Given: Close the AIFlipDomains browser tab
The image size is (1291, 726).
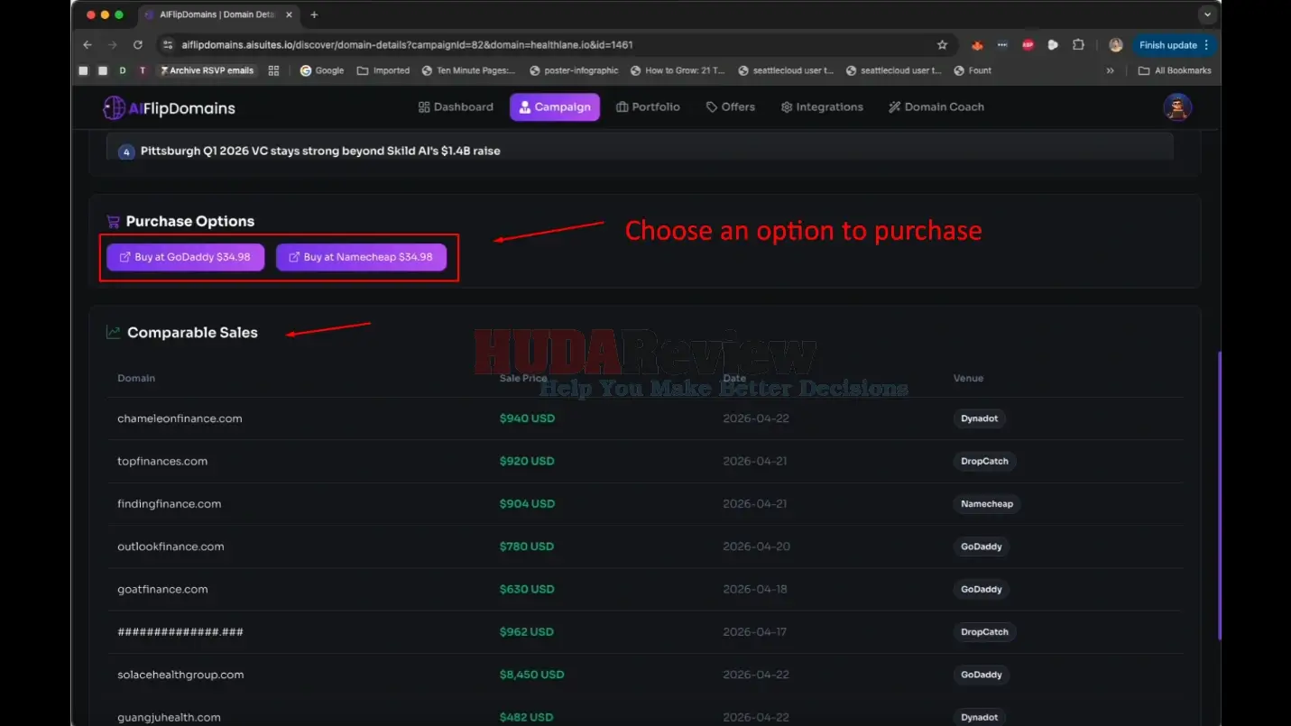Looking at the screenshot, I should [x=290, y=15].
